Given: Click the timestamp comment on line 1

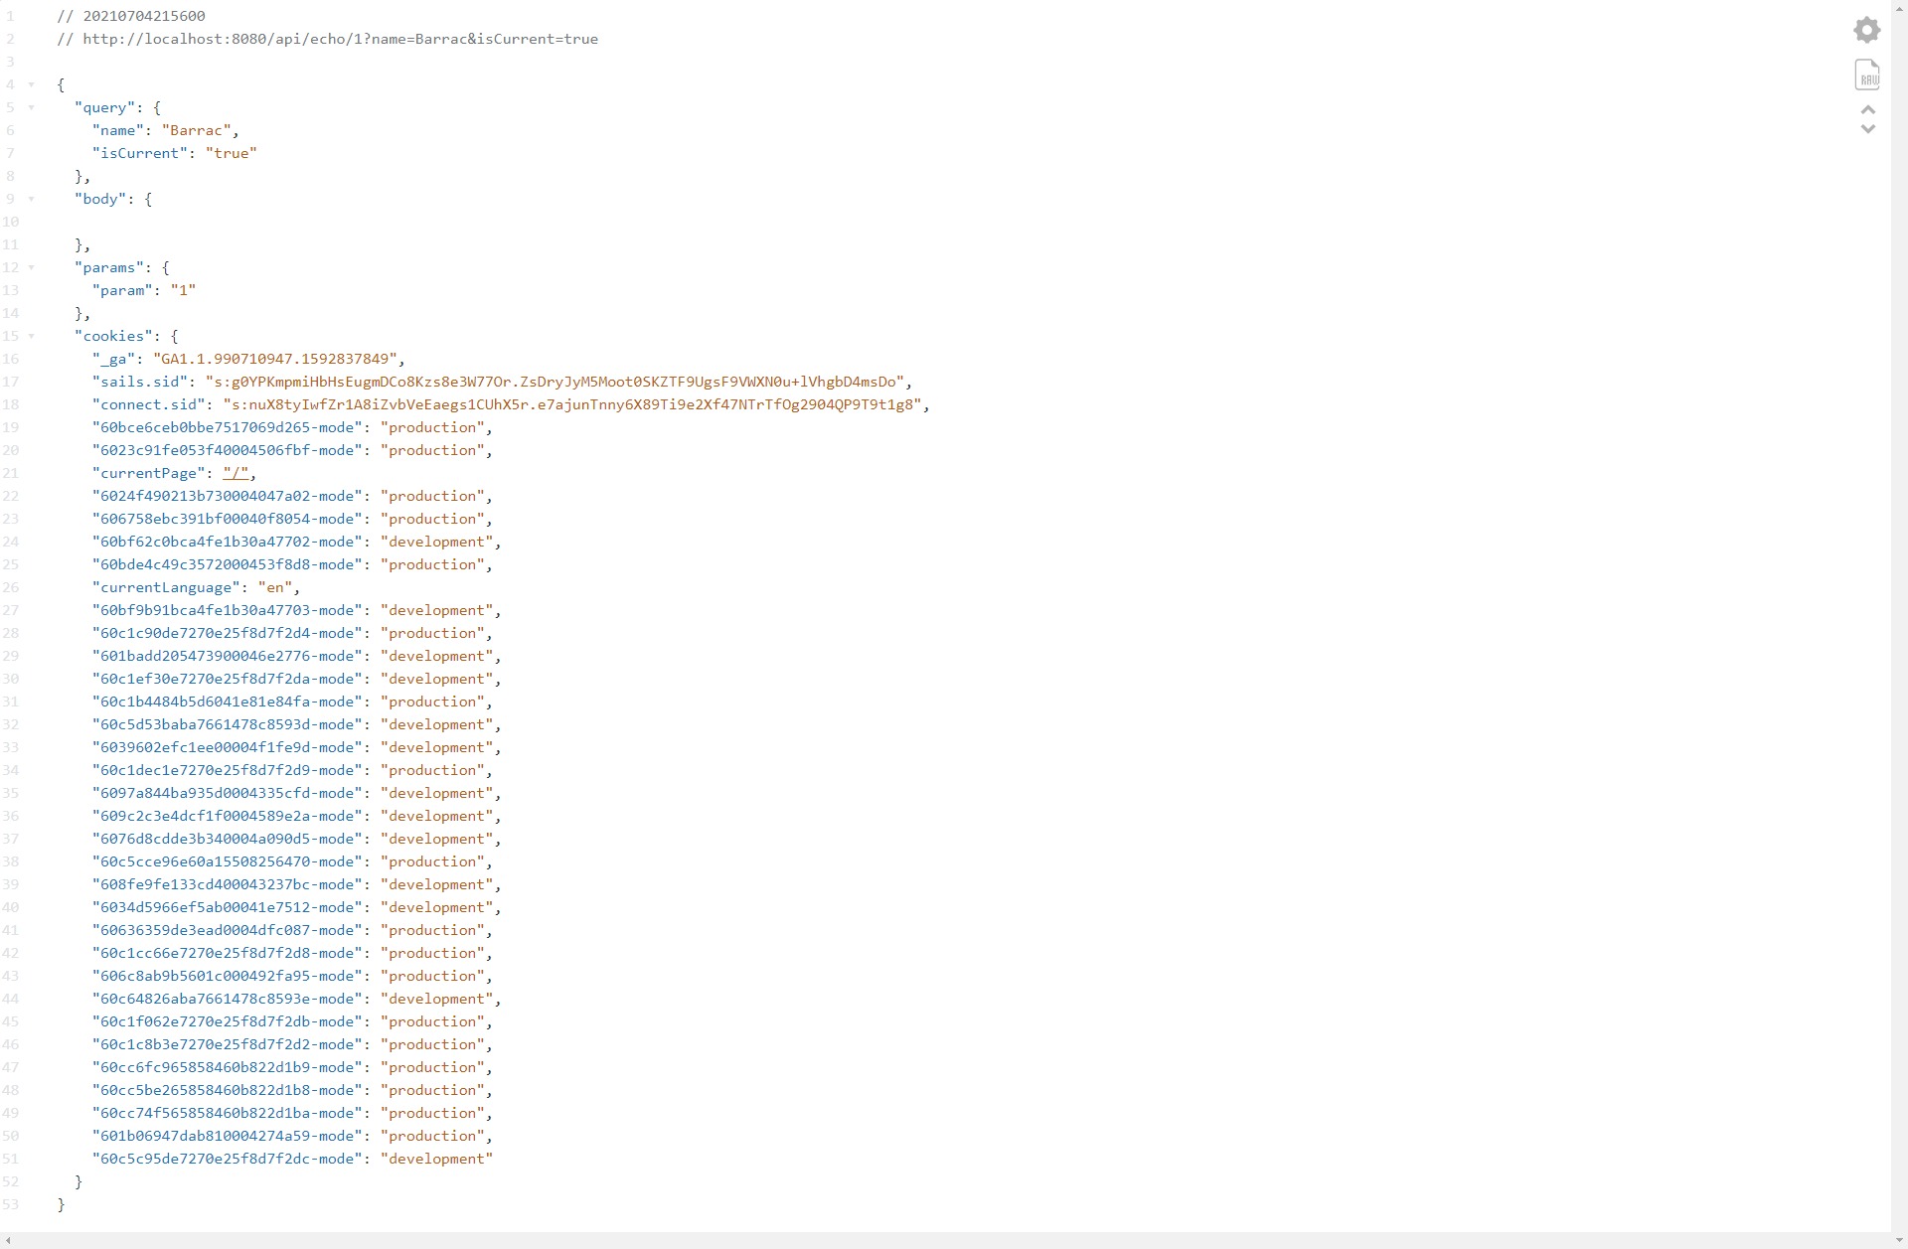Looking at the screenshot, I should click(143, 16).
